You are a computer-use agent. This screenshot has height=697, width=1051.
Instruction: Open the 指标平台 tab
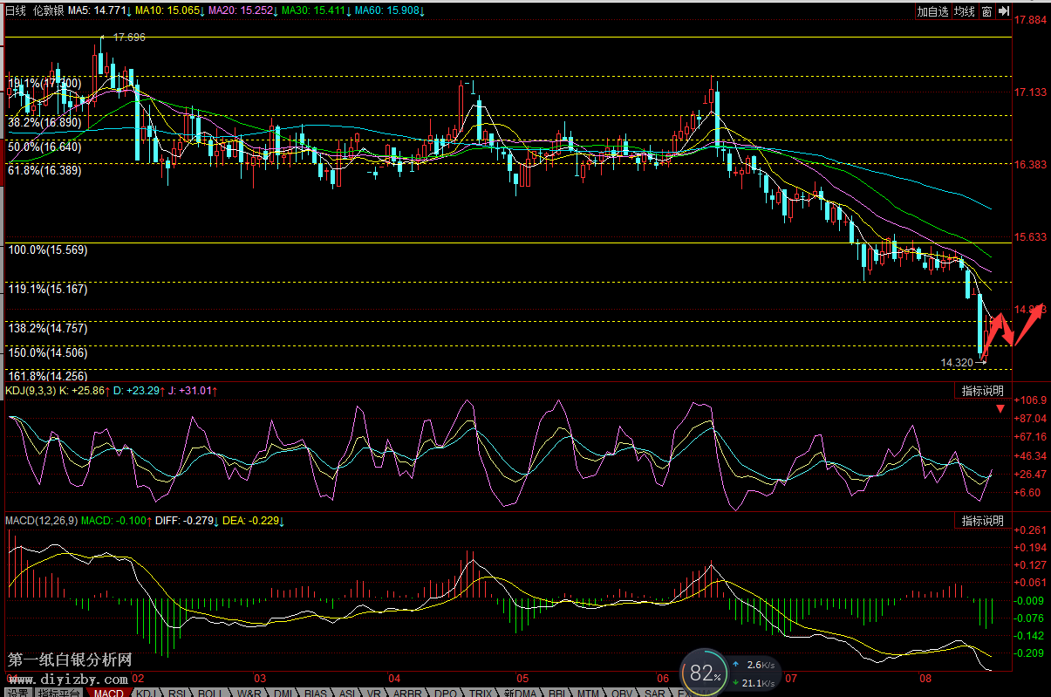[59, 693]
